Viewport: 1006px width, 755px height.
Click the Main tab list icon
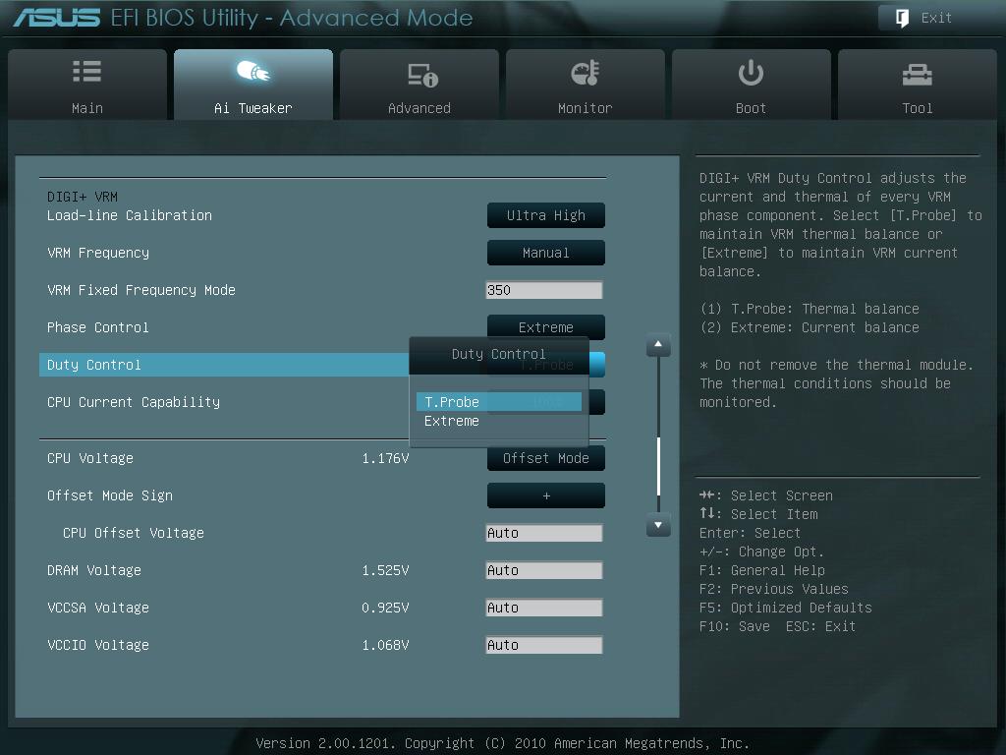(87, 71)
